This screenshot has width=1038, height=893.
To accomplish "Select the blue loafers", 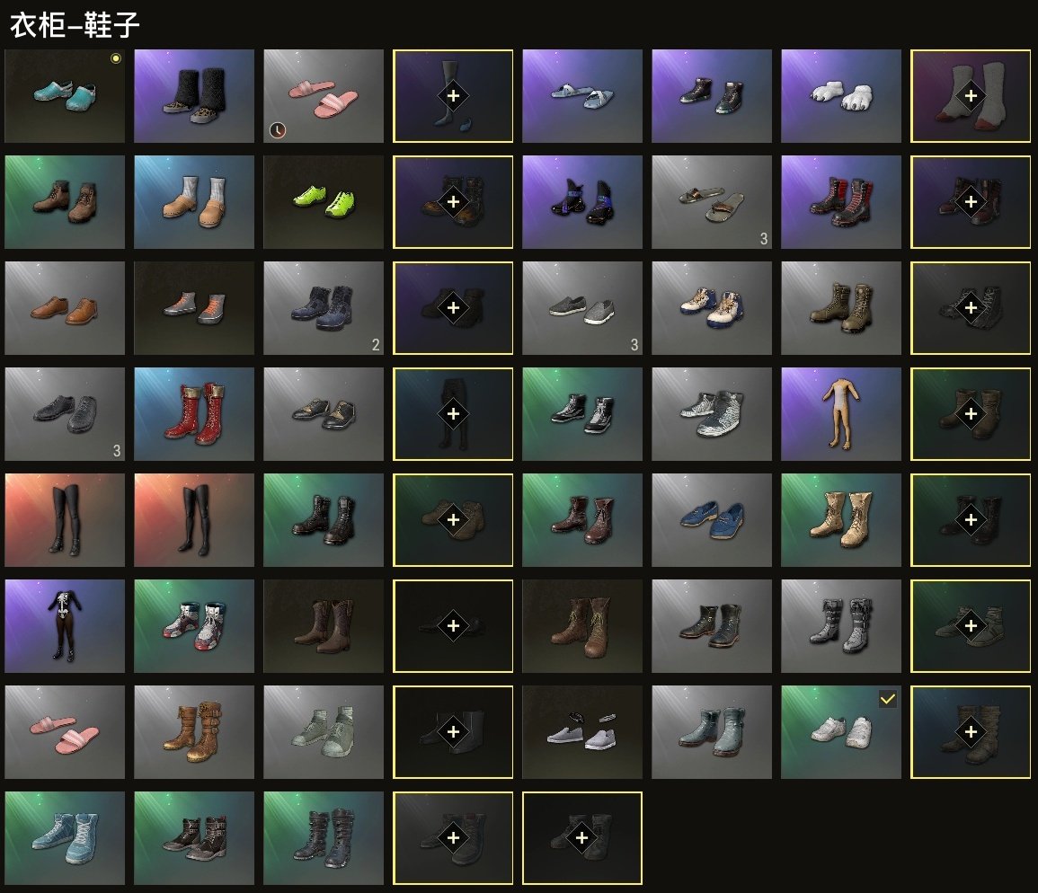I will click(712, 519).
